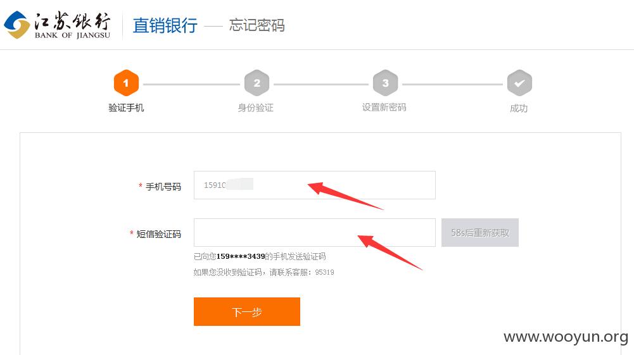Click the Bank of Jiangsu logo emblem
This screenshot has height=355, width=634.
pos(17,25)
